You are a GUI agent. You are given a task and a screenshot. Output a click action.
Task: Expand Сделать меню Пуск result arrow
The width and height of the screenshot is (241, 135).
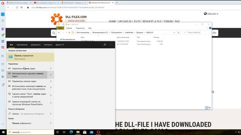51,95
